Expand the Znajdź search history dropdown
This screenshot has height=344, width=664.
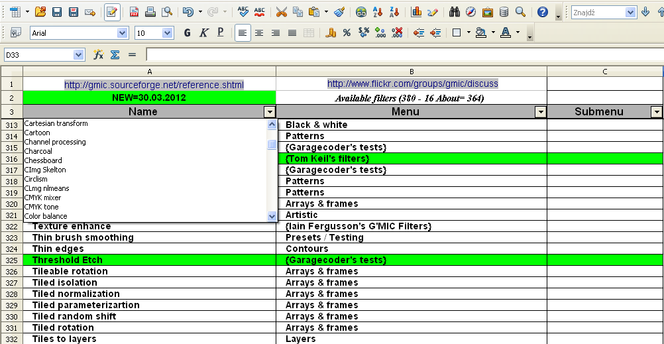pyautogui.click(x=631, y=13)
